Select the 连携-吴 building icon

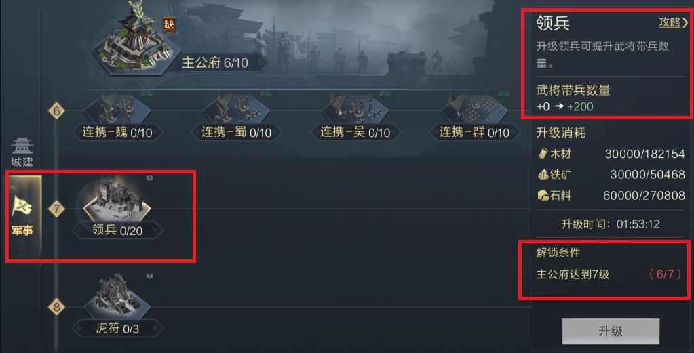pos(355,108)
